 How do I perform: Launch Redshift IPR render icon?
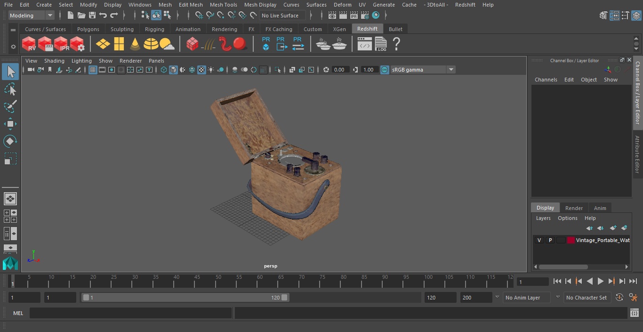click(x=61, y=44)
